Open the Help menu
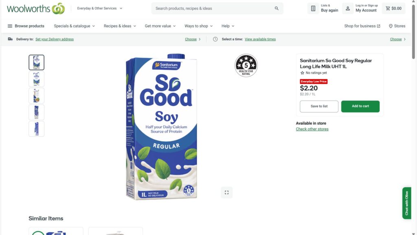This screenshot has height=235, width=417. [x=228, y=26]
